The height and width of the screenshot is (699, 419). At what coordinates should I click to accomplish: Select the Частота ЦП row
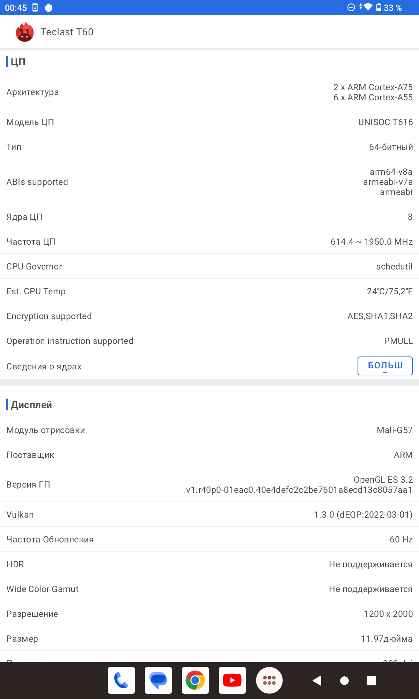(x=209, y=242)
